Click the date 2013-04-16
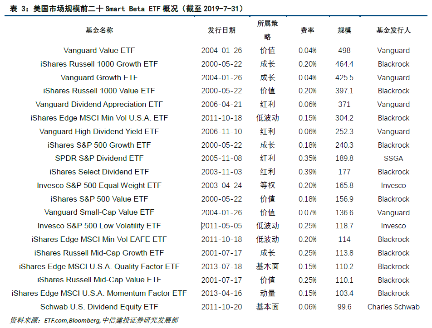The image size is (432, 328). [x=221, y=293]
